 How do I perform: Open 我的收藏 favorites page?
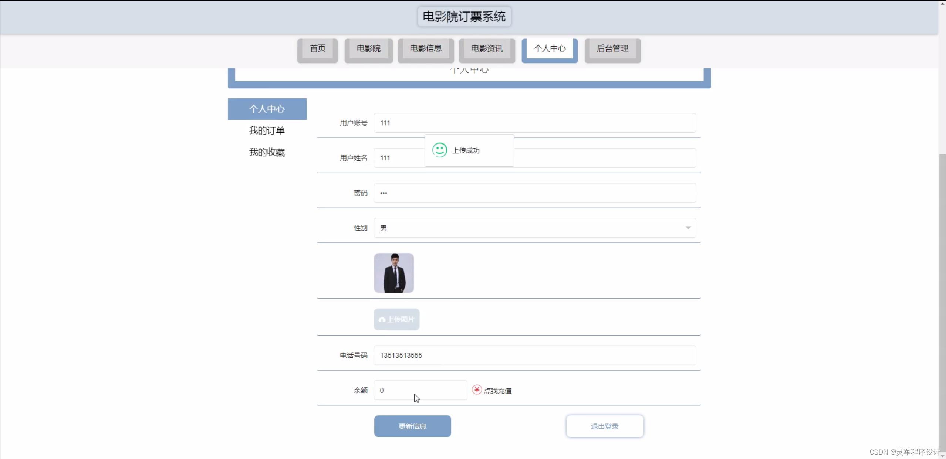point(267,152)
